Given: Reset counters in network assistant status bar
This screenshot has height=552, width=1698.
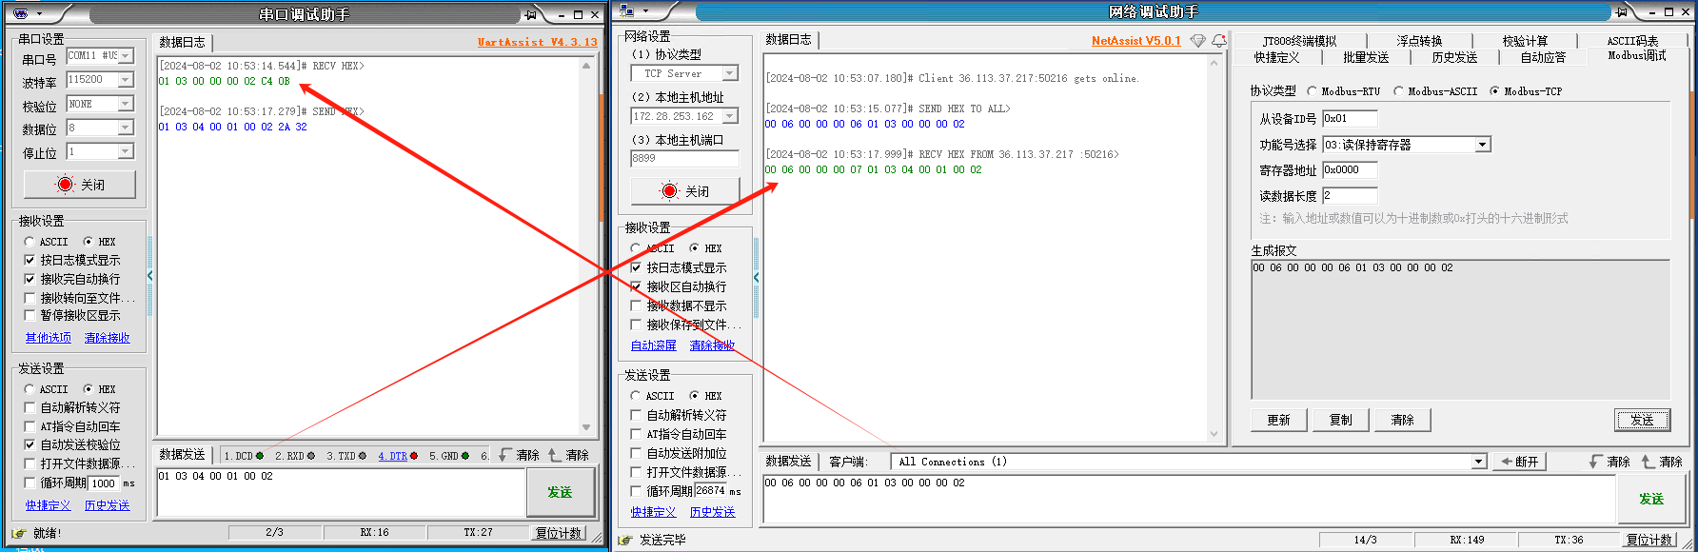Looking at the screenshot, I should point(1649,540).
